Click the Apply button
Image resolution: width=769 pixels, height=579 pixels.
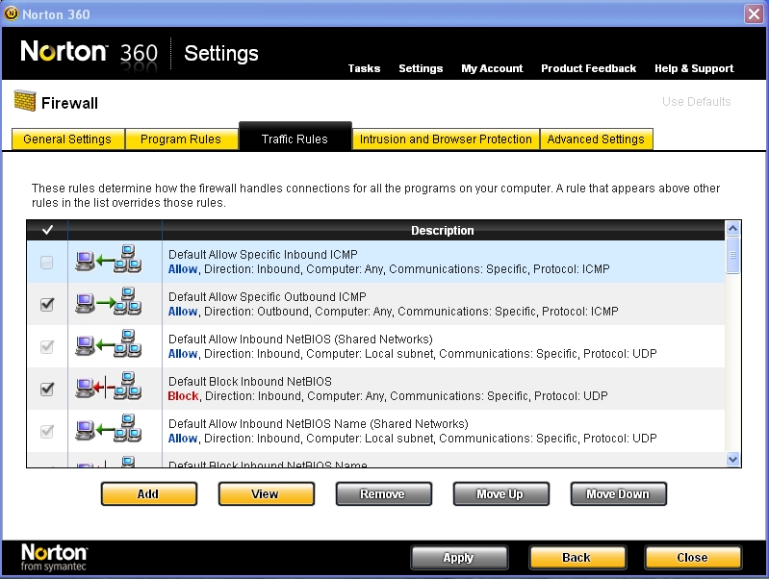point(459,558)
